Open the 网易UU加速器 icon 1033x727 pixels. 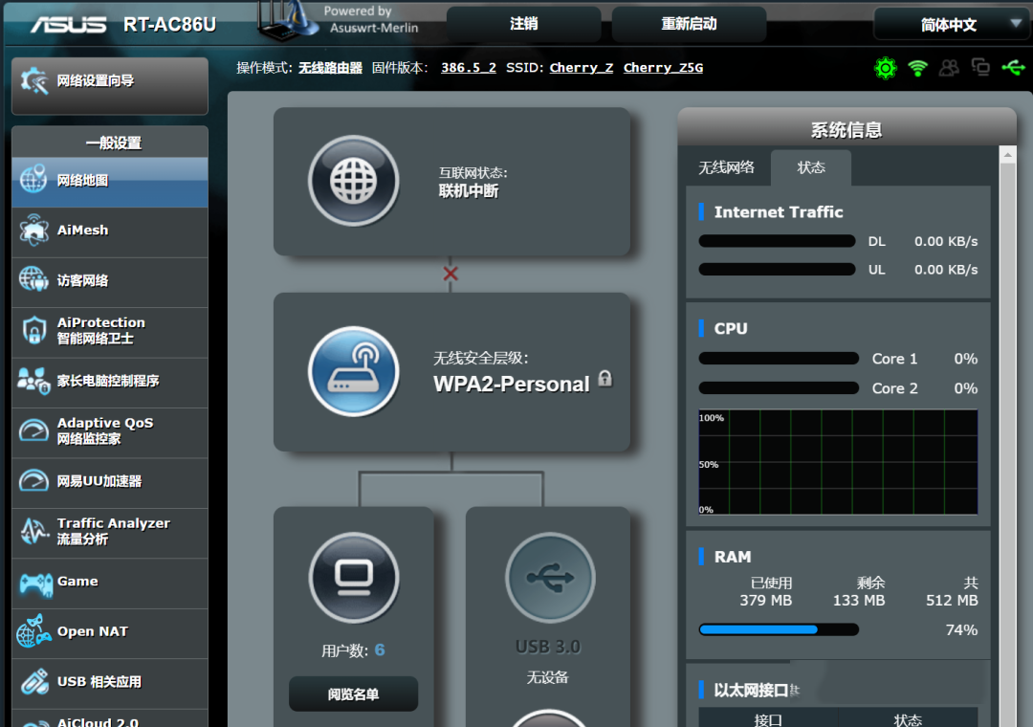[33, 481]
